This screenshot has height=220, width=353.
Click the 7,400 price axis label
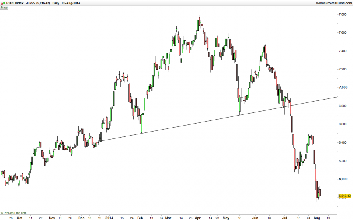coord(343,51)
